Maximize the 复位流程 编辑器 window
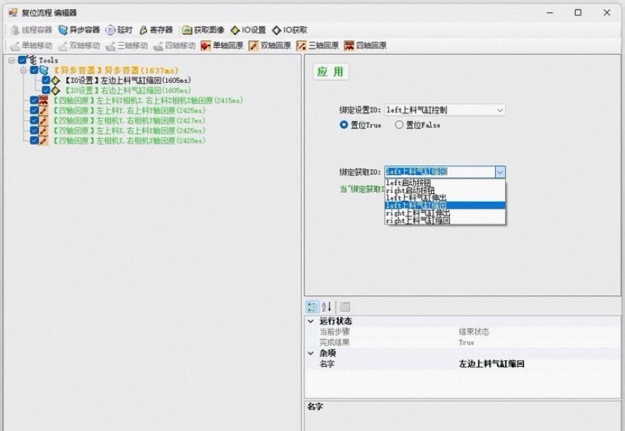625x431 pixels. (x=578, y=13)
